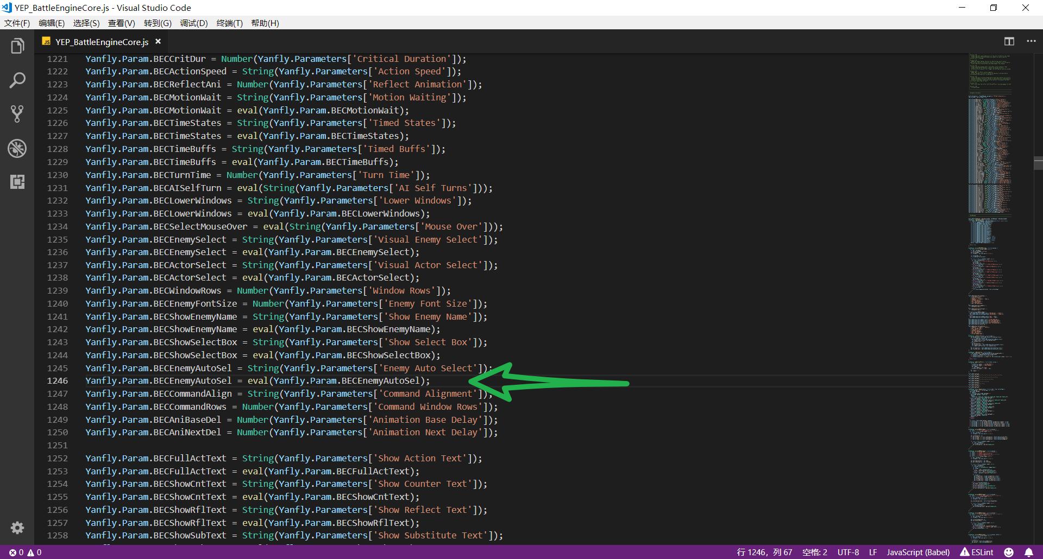Open the 查看(V) menu
Screen dimensions: 1043x559
pyautogui.click(x=122, y=23)
